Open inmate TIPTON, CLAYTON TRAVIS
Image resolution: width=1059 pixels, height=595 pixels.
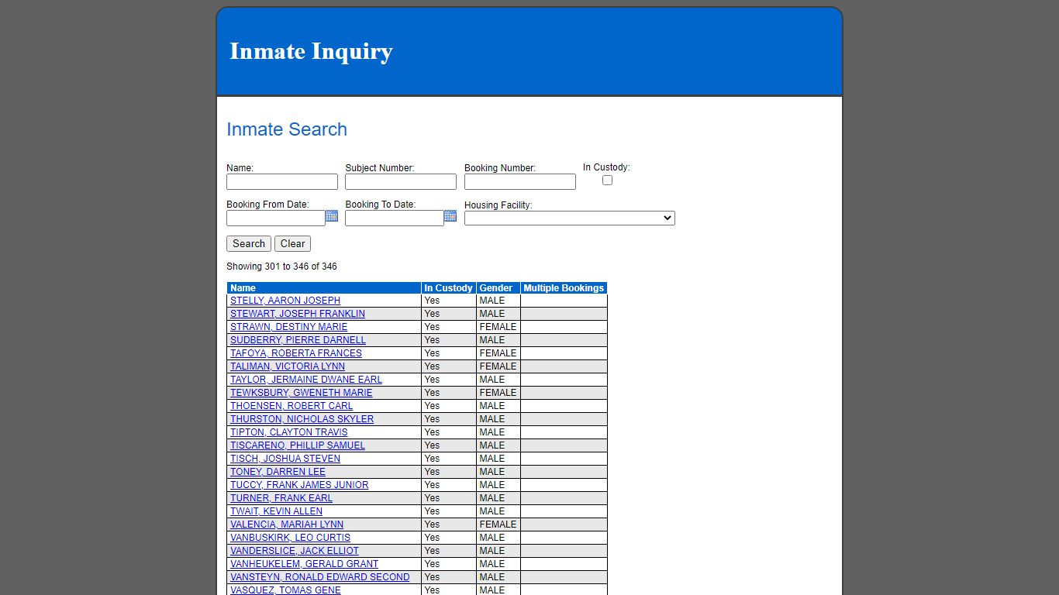289,432
